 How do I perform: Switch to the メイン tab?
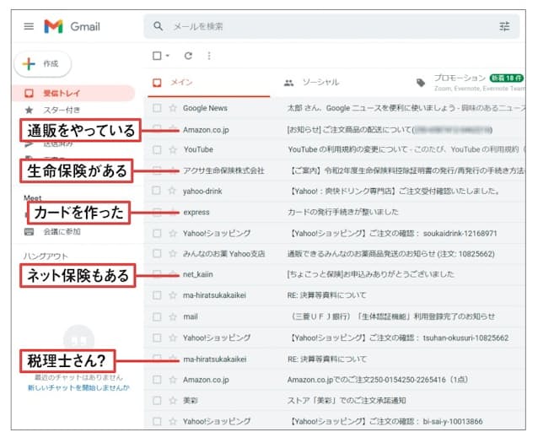[208, 83]
